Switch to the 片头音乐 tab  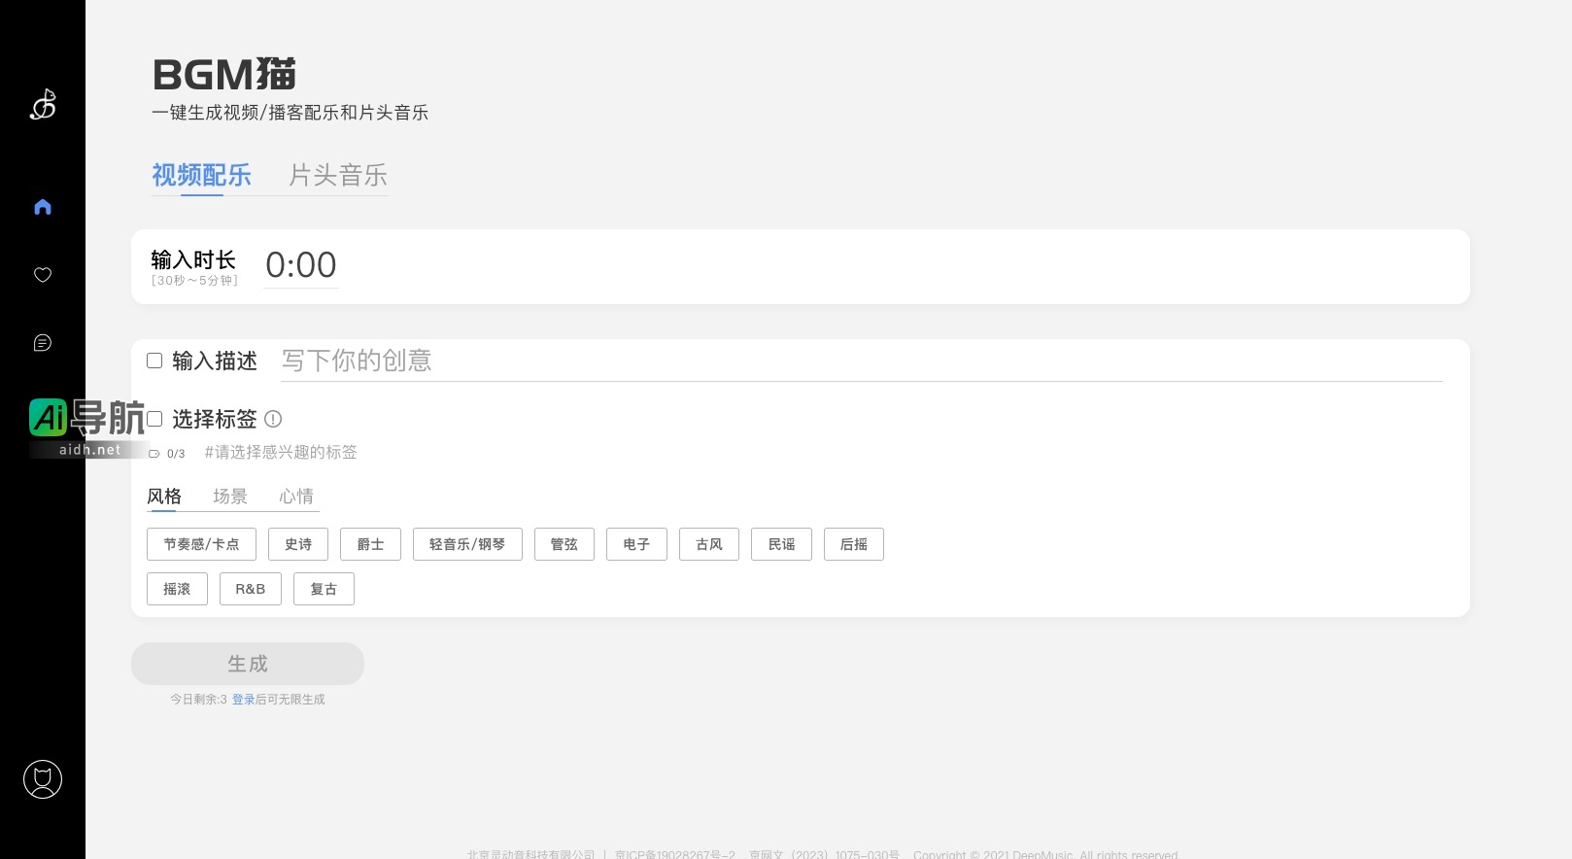pyautogui.click(x=338, y=175)
